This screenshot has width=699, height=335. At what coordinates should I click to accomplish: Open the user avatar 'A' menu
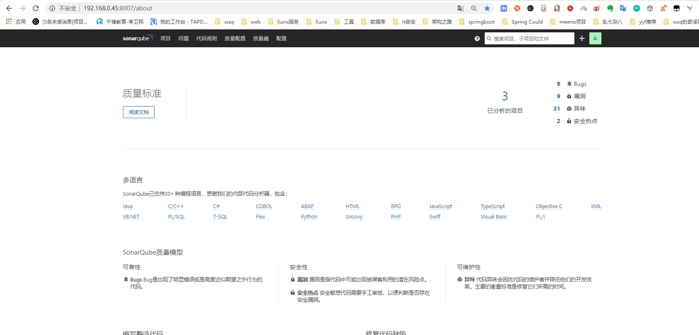pyautogui.click(x=595, y=39)
